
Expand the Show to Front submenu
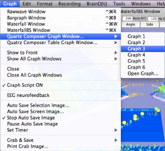[x=61, y=52]
